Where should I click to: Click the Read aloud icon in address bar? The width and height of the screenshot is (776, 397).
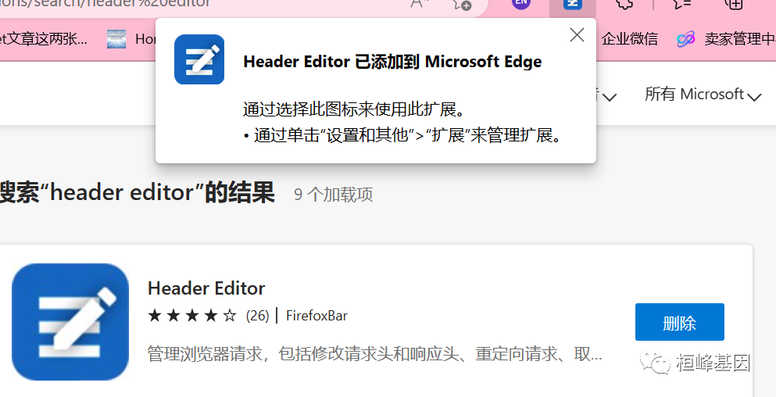point(420,4)
